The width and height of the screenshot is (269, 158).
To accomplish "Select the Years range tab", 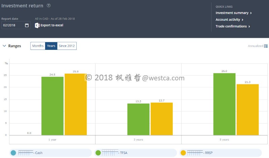I will coord(51,46).
